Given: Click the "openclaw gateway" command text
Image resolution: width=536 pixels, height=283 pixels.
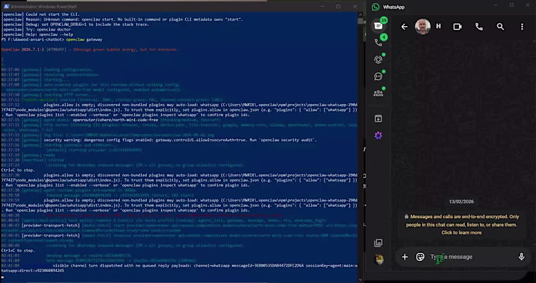Looking at the screenshot, I should pos(84,39).
